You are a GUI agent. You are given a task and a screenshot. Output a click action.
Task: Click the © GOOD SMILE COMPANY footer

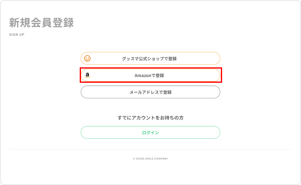pyautogui.click(x=150, y=159)
